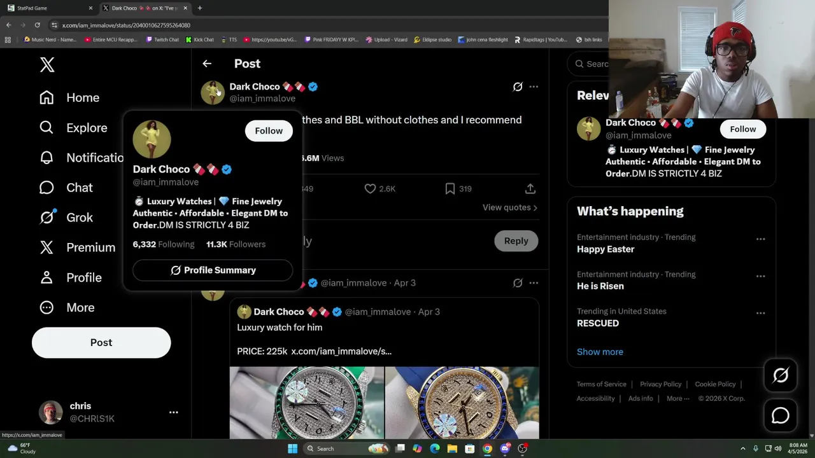Bookmark the post showing 319 bookmarks
815x458 pixels.
[458, 188]
